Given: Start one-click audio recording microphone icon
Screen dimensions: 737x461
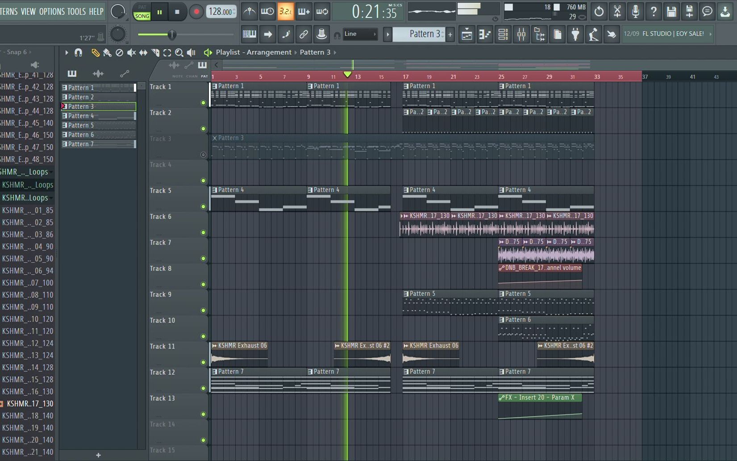Looking at the screenshot, I should (635, 12).
